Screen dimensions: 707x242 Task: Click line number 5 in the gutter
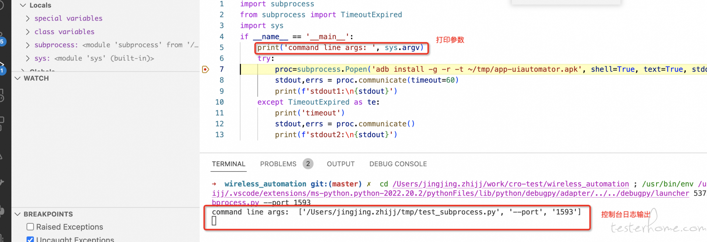222,47
